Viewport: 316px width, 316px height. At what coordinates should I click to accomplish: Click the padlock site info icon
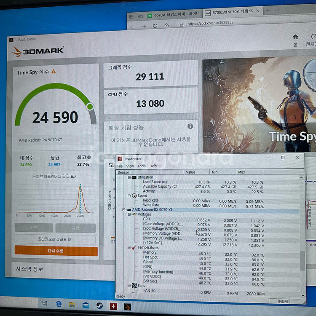click(x=181, y=24)
